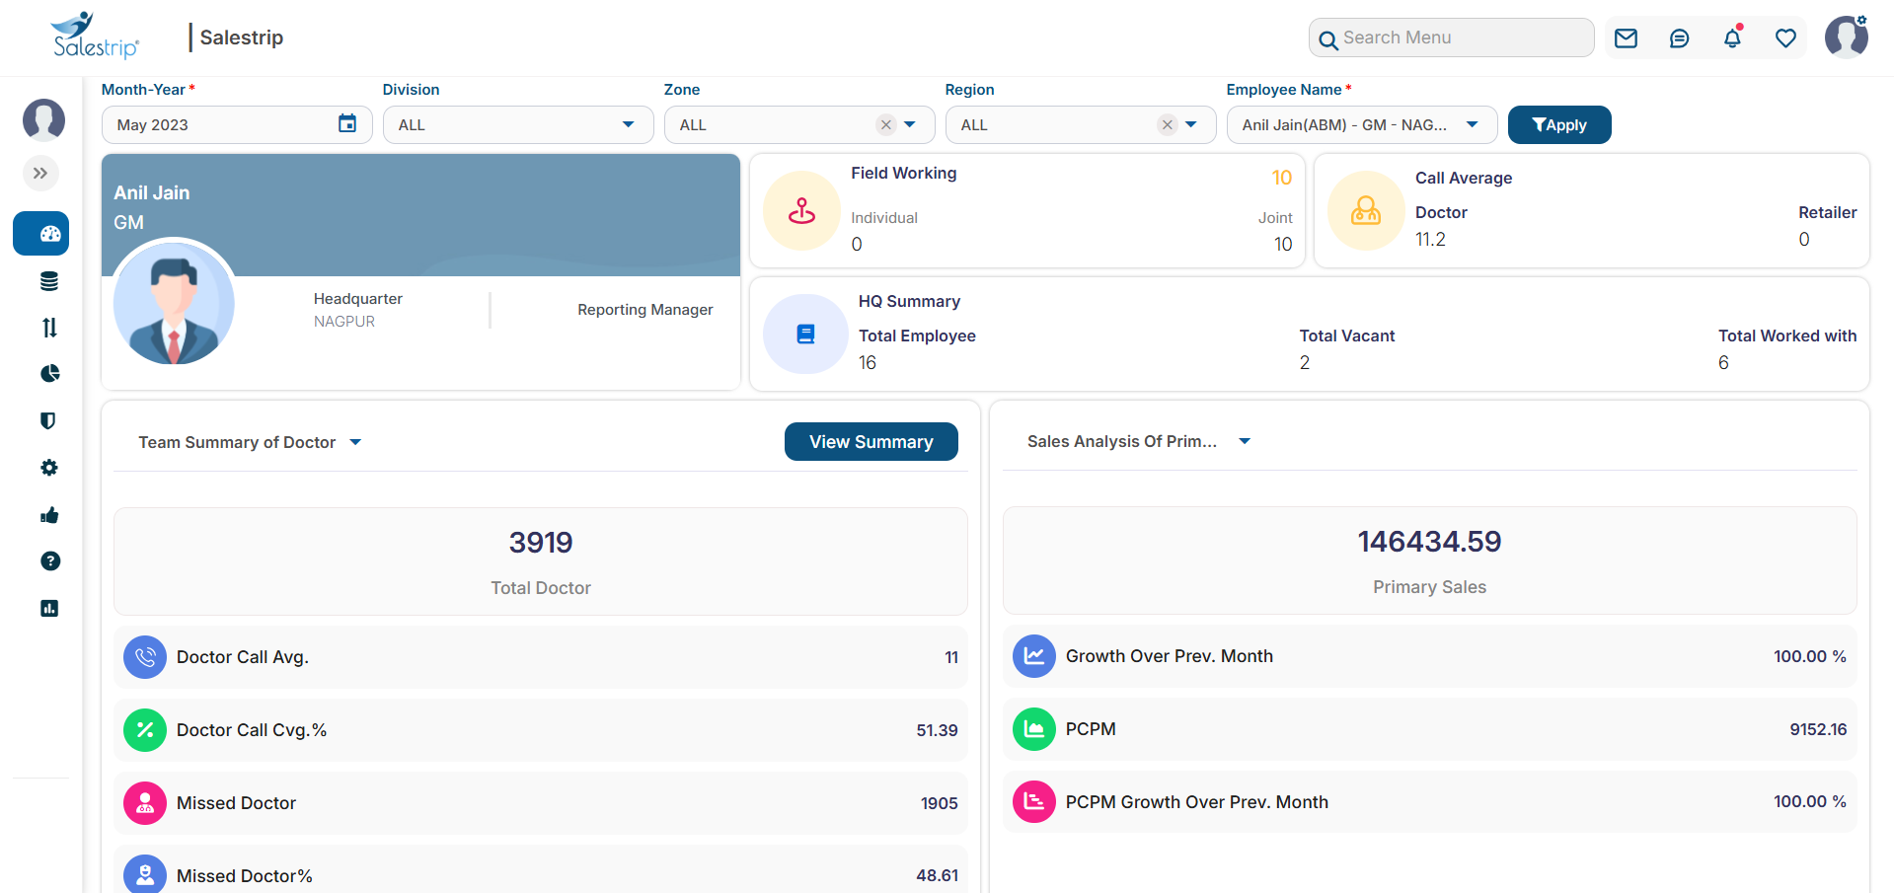Click into the Search Menu field
The width and height of the screenshot is (1894, 893).
point(1451,37)
